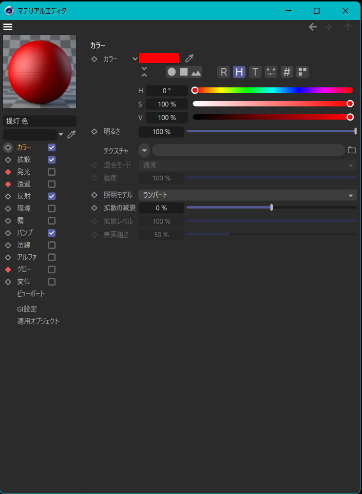Collapse the カラー swatch chevron

pyautogui.click(x=135, y=59)
